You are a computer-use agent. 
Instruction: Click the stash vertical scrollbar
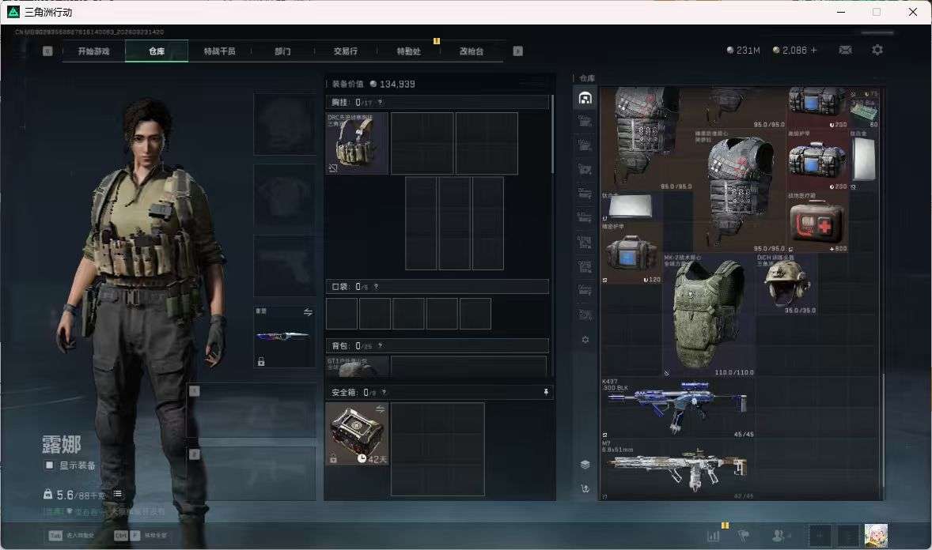(x=884, y=431)
